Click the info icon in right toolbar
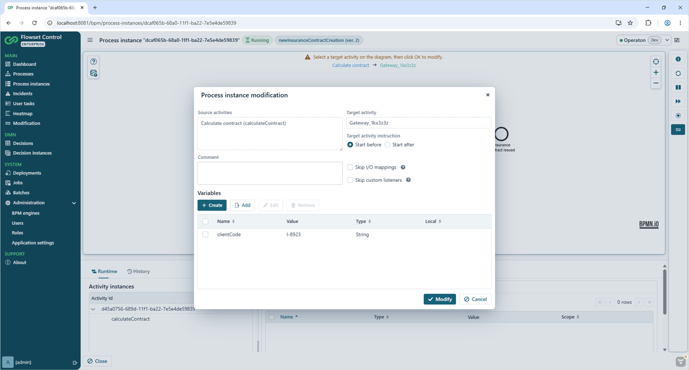The height and width of the screenshot is (370, 689). pos(678,59)
